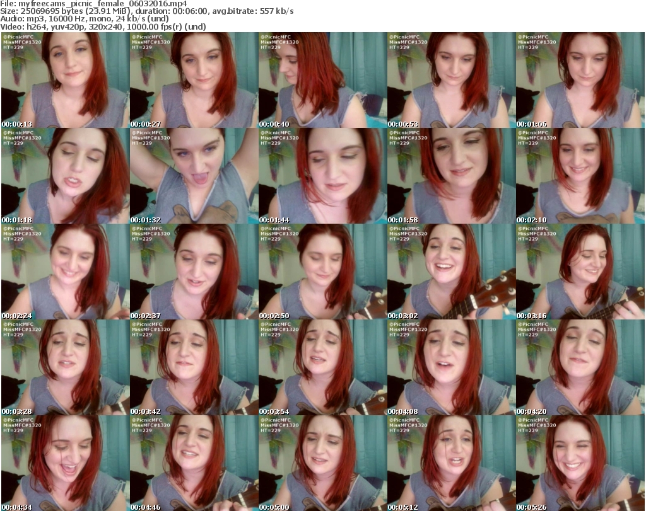Open the last thumbnail at 00:05:26
The image size is (646, 511).
pos(580,463)
